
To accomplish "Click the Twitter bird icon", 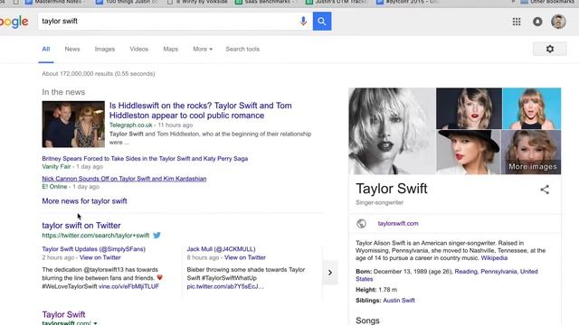I will coord(157,235).
